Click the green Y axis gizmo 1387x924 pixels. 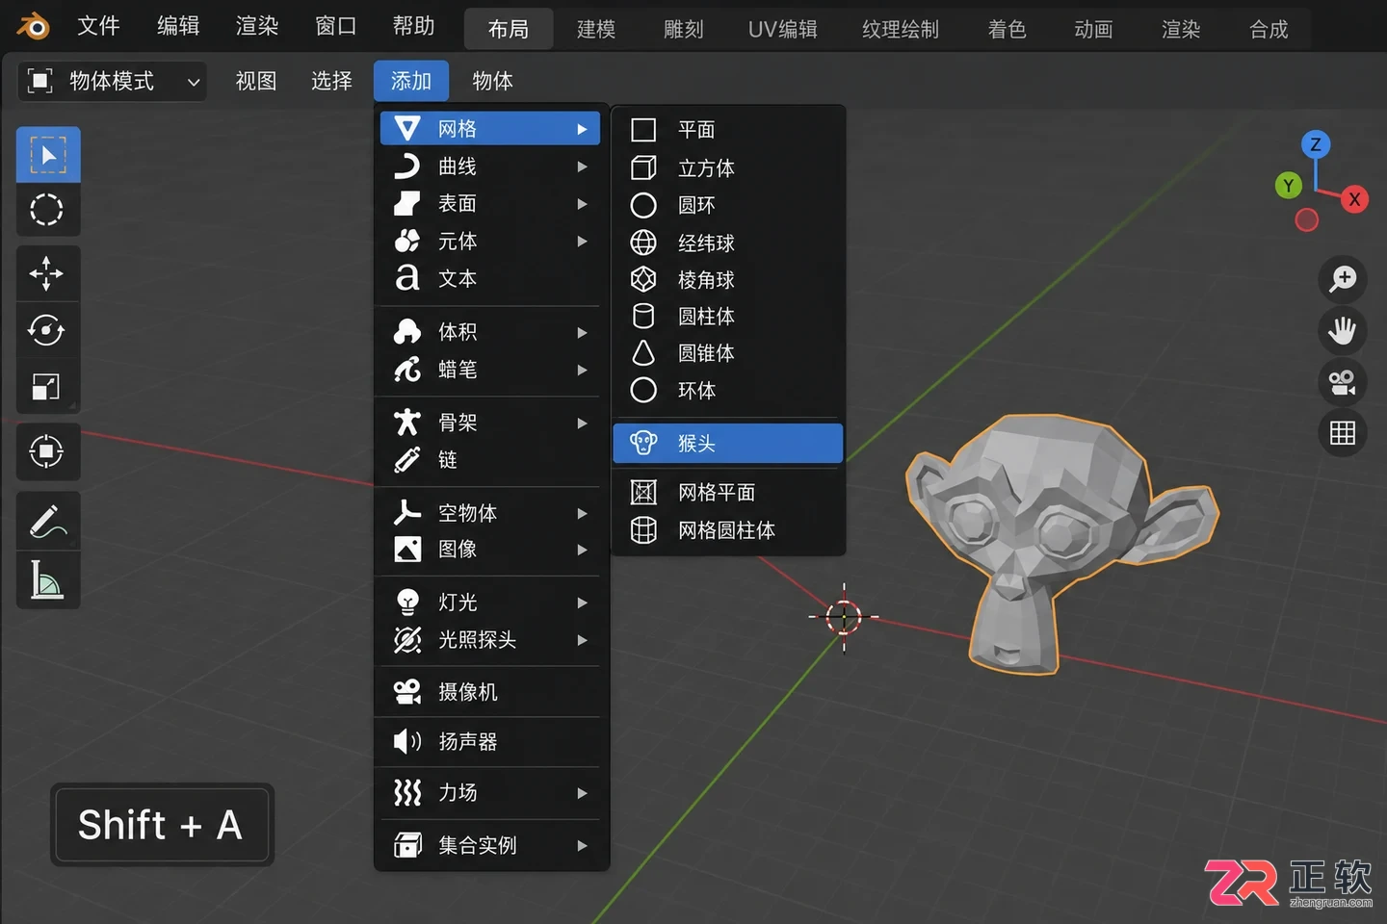[x=1289, y=186]
